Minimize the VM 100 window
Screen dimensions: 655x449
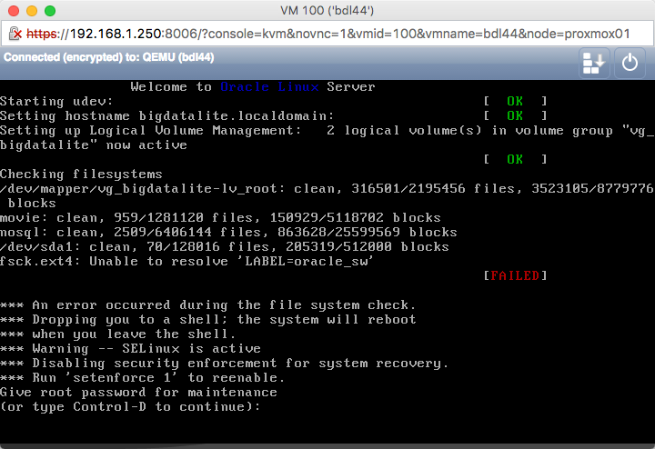click(x=31, y=11)
